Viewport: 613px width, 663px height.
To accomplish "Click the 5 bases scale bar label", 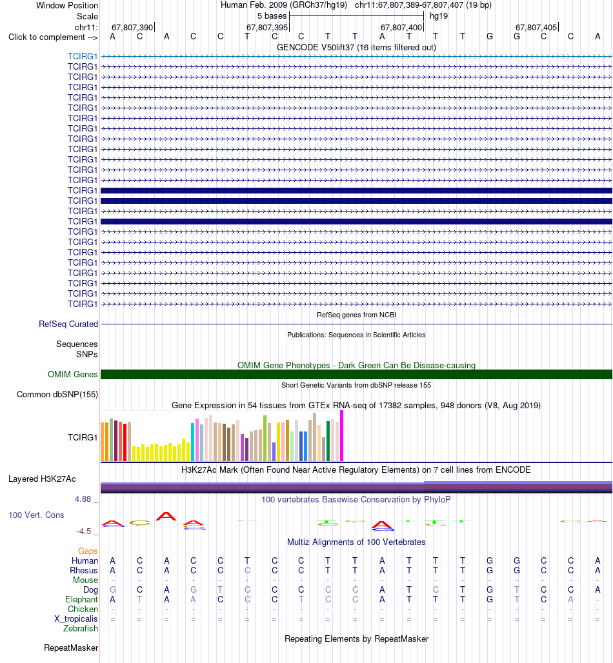I will (272, 16).
